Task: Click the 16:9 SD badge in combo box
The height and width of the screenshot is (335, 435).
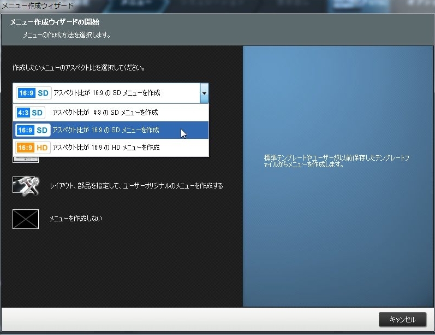Action: 34,93
